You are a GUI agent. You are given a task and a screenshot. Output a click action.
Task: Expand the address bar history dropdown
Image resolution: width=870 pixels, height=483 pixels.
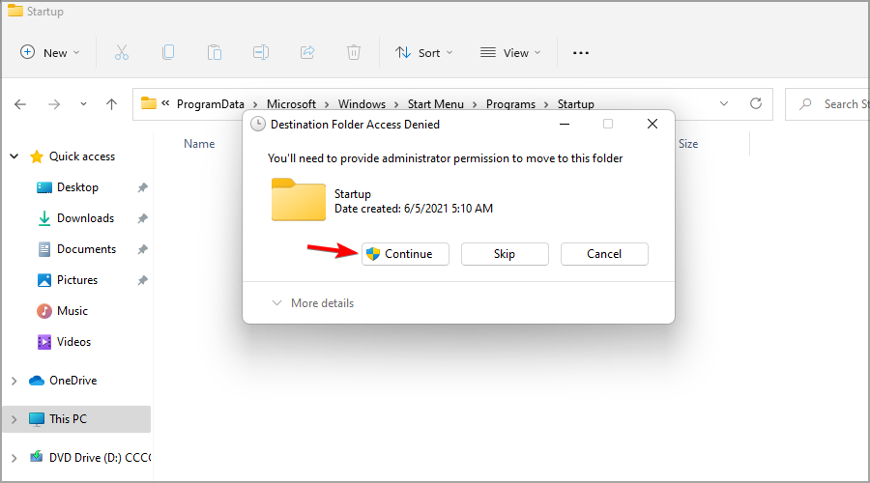point(723,103)
